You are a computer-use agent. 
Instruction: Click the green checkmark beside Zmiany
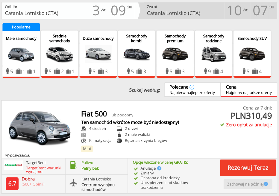(136, 174)
